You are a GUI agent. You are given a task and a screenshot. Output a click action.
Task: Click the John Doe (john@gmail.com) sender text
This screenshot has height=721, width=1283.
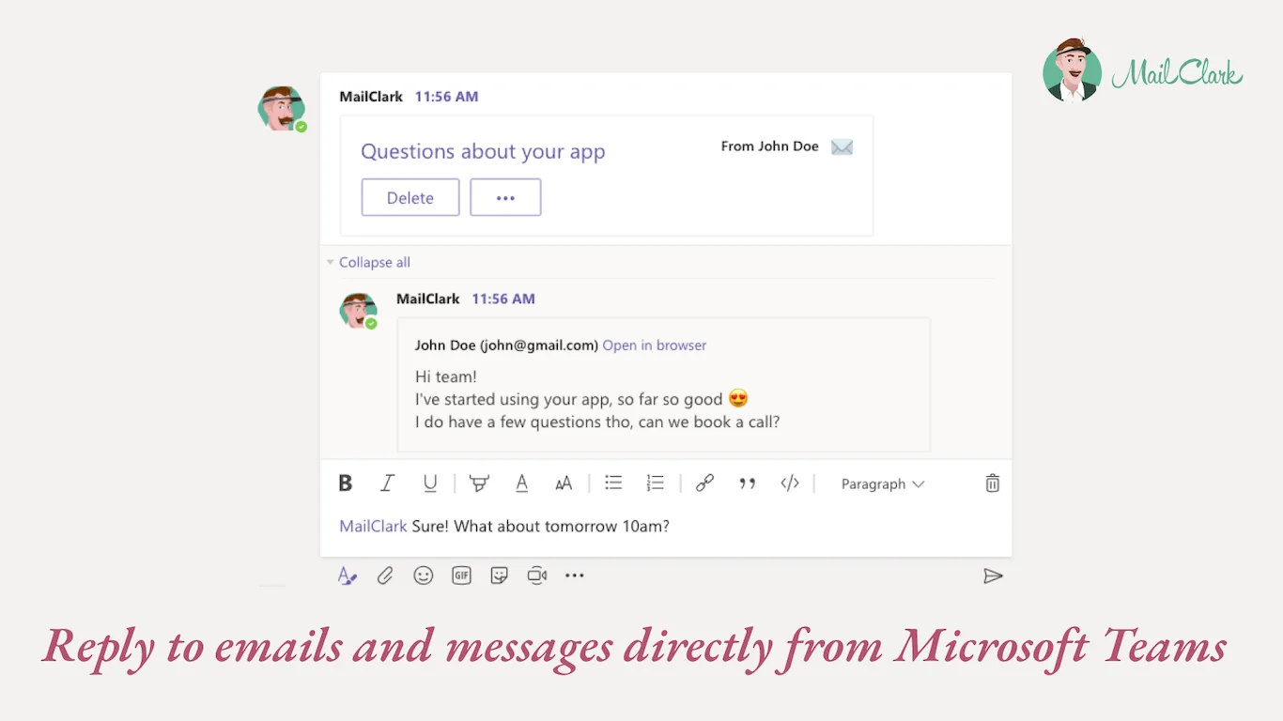click(x=506, y=345)
